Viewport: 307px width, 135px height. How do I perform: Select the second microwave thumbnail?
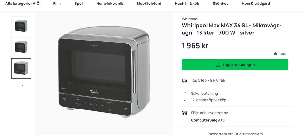[x=21, y=47]
